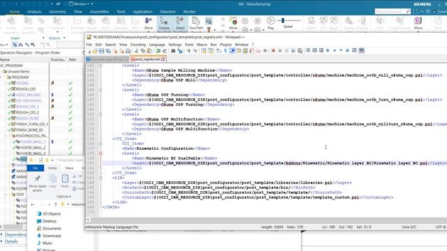
Task: Click Notepad++ Find binoculars icon
Action: [173, 51]
